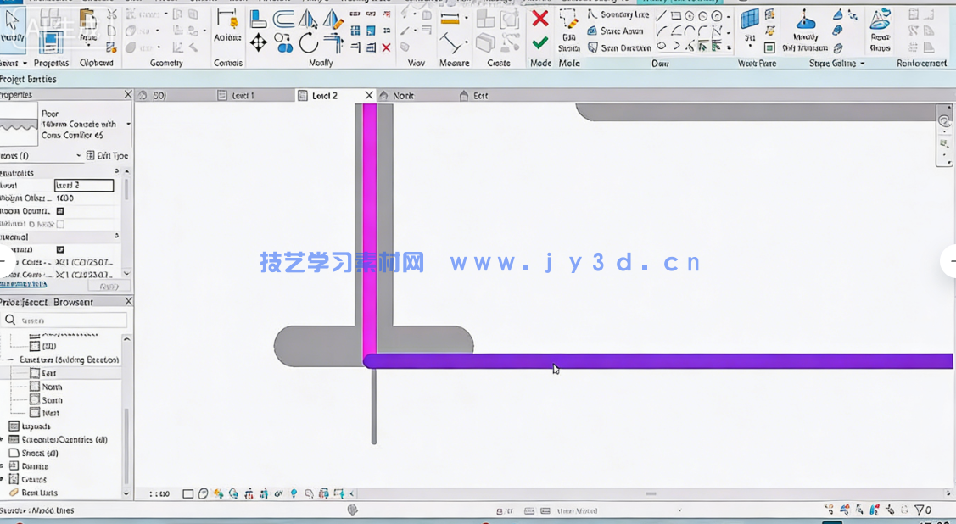Collapse the Elevations (Building Elevation) tree node

point(13,360)
